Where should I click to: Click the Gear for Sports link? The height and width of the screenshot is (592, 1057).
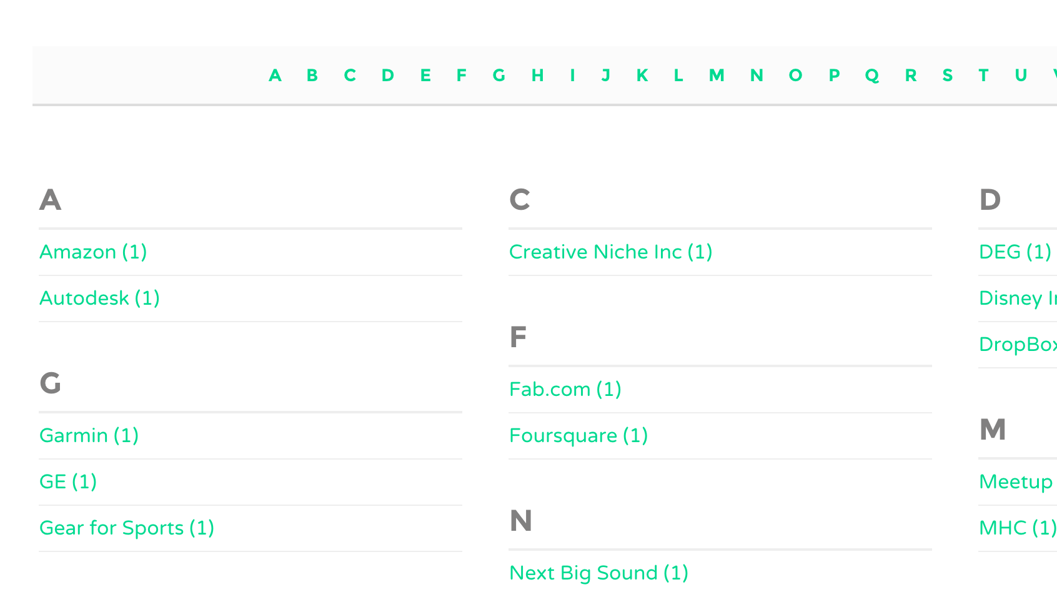coord(127,528)
